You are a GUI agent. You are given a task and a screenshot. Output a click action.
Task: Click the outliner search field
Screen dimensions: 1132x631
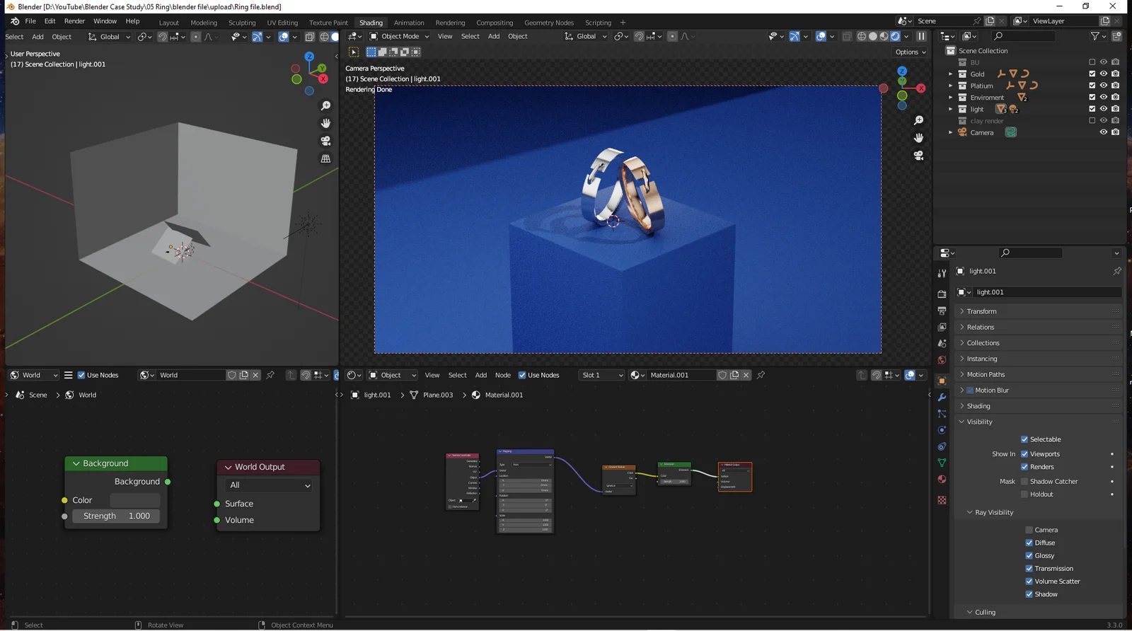pyautogui.click(x=1023, y=36)
